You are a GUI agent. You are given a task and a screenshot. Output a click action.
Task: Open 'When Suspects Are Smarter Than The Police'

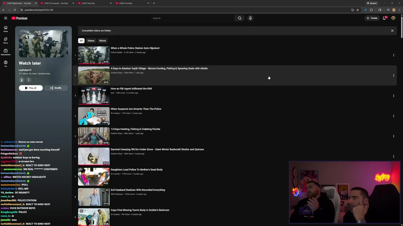[x=136, y=109]
